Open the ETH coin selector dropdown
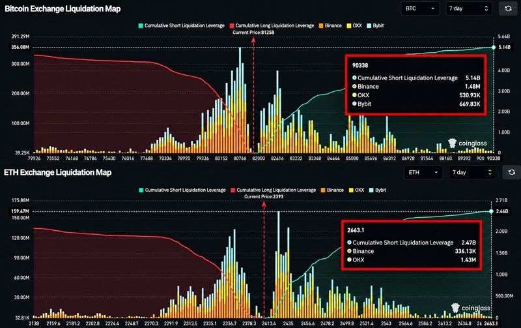This screenshot has height=328, width=521. coord(423,172)
